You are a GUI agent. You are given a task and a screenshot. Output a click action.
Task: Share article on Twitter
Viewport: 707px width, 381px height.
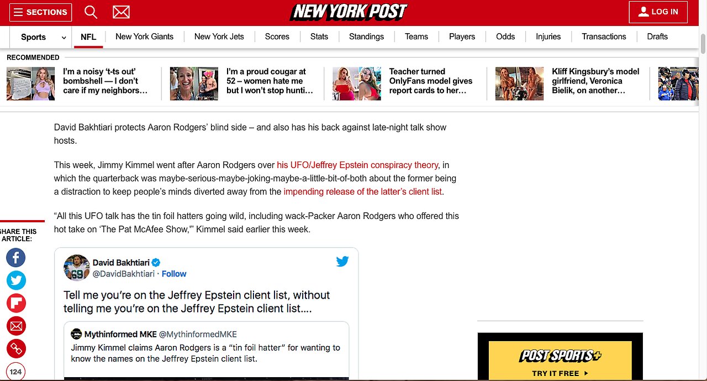pos(16,280)
